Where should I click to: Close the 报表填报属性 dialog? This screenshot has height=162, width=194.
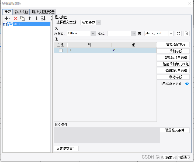click(189, 4)
